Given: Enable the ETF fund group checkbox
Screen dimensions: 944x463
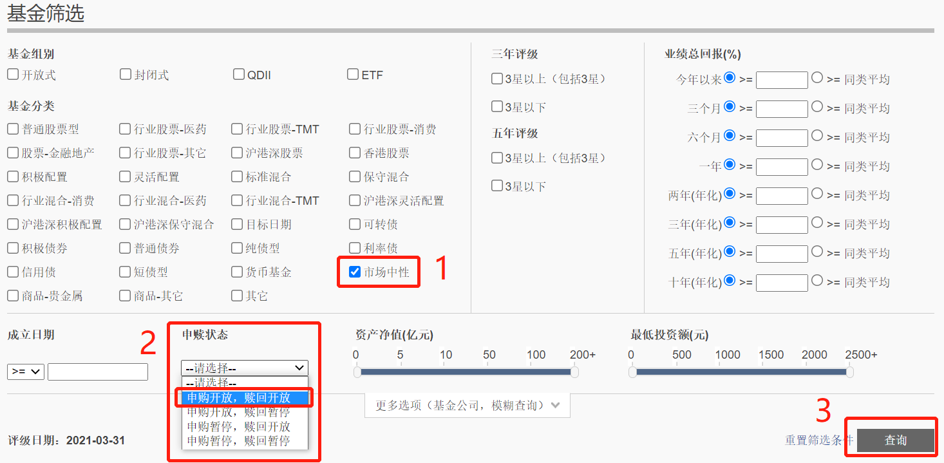Looking at the screenshot, I should [x=352, y=75].
